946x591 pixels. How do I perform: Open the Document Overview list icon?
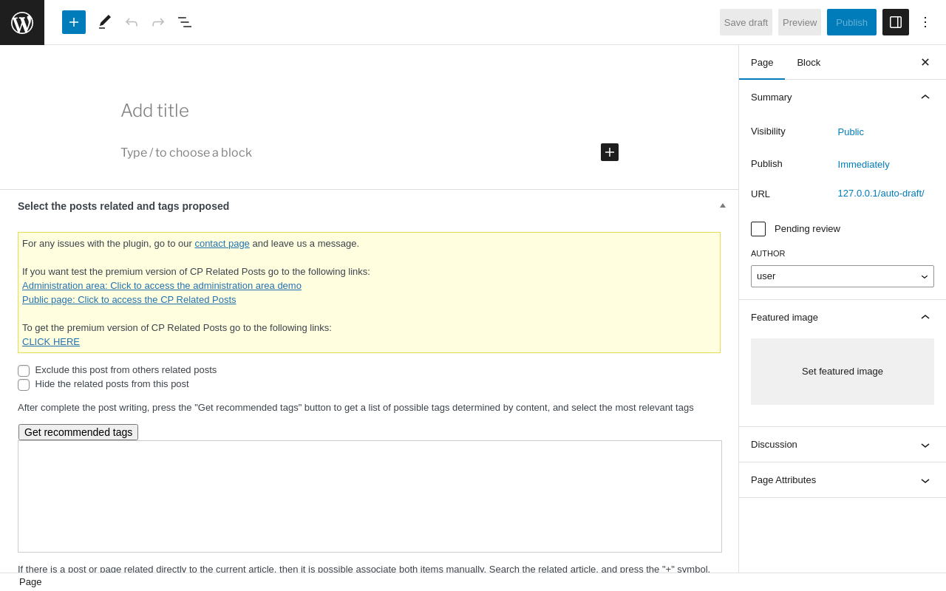click(x=185, y=22)
